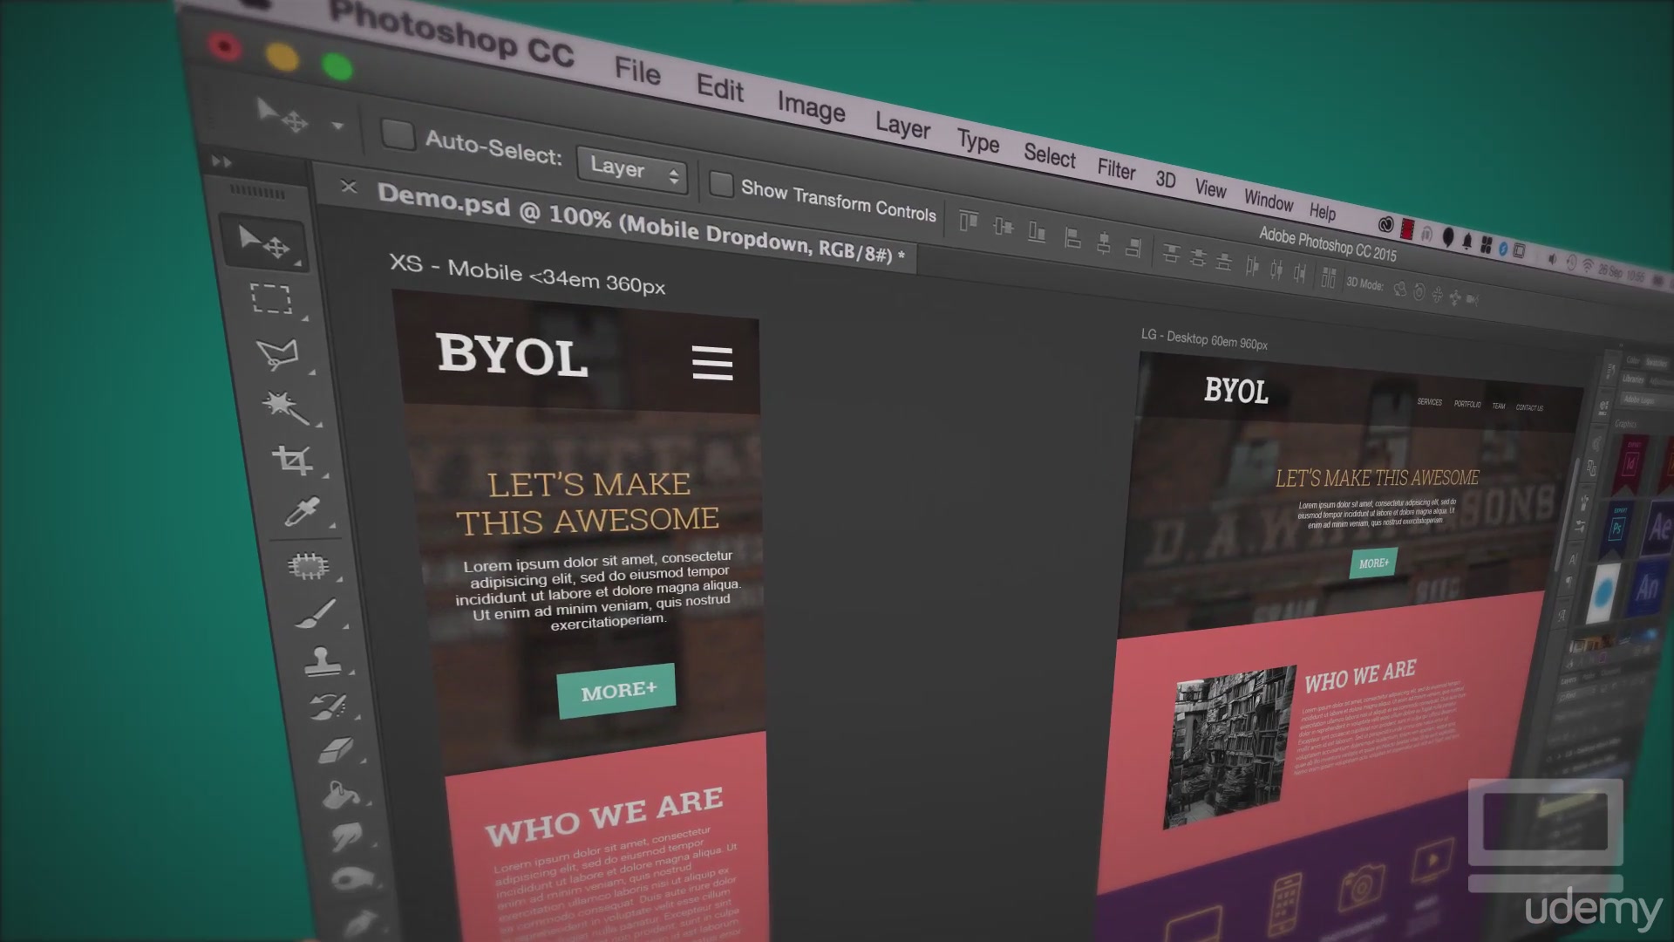The width and height of the screenshot is (1674, 942).
Task: Enable the Auto-Select checkbox
Action: pyautogui.click(x=398, y=134)
